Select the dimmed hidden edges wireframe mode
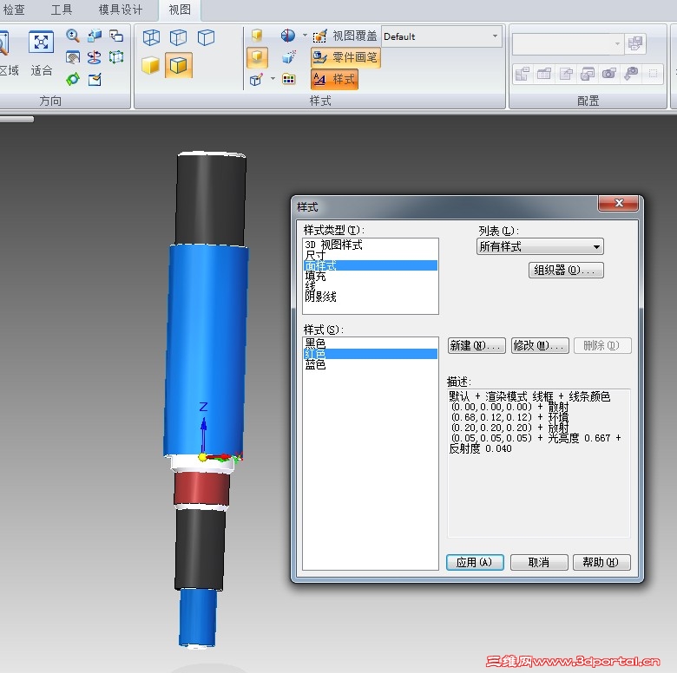This screenshot has width=677, height=673. [178, 37]
